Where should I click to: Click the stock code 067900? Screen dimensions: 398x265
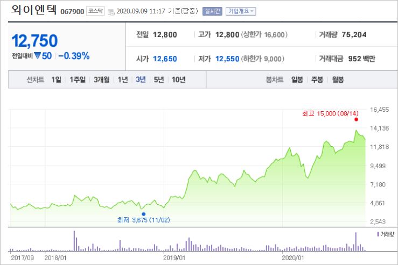point(72,12)
